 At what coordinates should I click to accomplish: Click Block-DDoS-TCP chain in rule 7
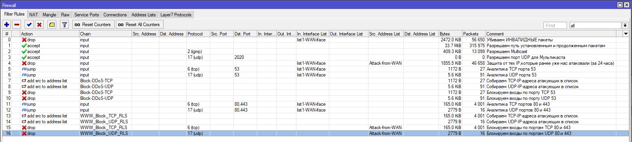click(96, 81)
